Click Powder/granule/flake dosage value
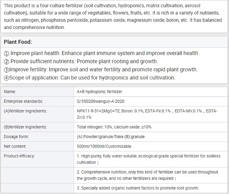The width and height of the screenshot is (229, 194). [x=111, y=137]
